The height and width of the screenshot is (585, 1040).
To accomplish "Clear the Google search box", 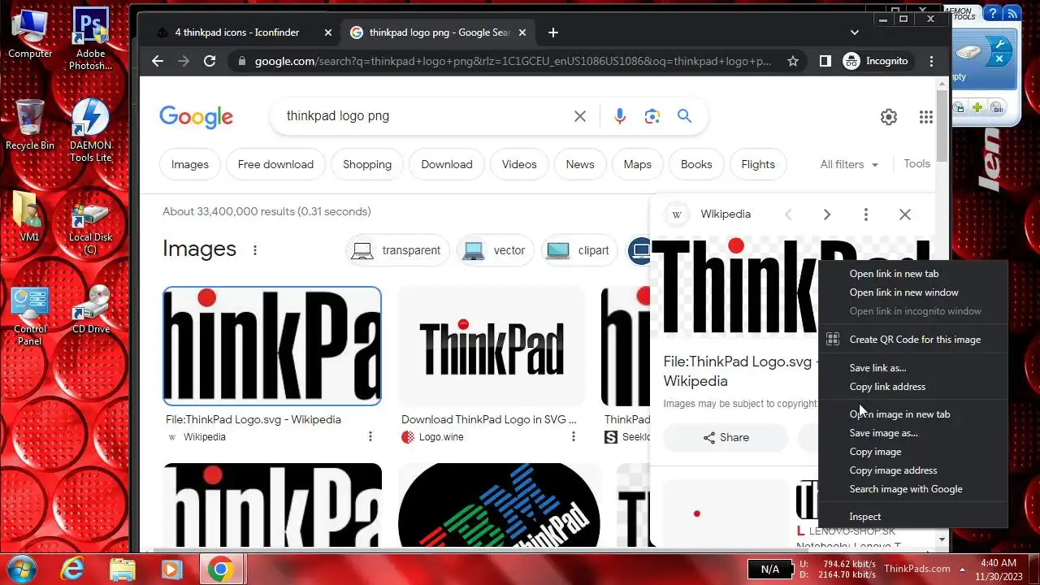I will pos(580,116).
